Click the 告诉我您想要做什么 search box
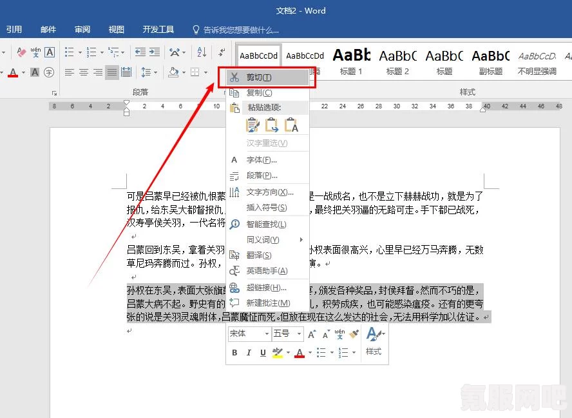 pyautogui.click(x=236, y=30)
